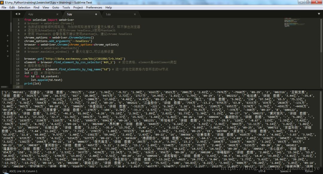This screenshot has width=323, height=174.
Task: Click line number 1 in the gutter
Action: pyautogui.click(x=19, y=20)
